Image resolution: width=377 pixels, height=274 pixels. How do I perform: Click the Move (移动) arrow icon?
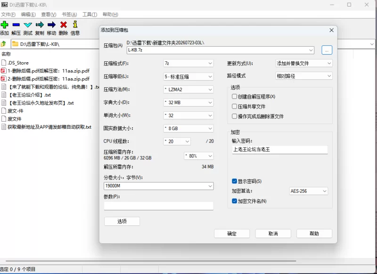click(x=51, y=25)
